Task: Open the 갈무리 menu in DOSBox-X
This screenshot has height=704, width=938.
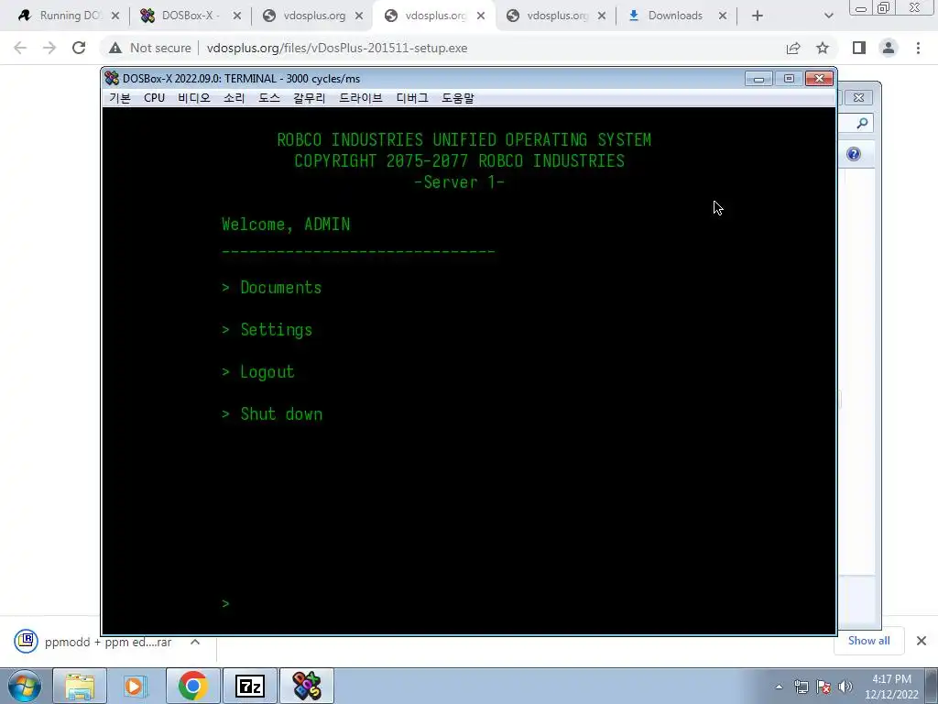Action: pos(310,98)
